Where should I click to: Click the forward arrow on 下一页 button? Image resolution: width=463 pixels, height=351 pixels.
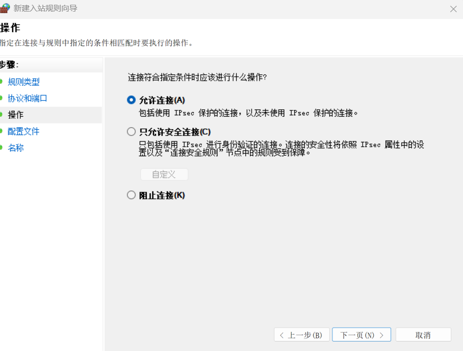(x=383, y=335)
